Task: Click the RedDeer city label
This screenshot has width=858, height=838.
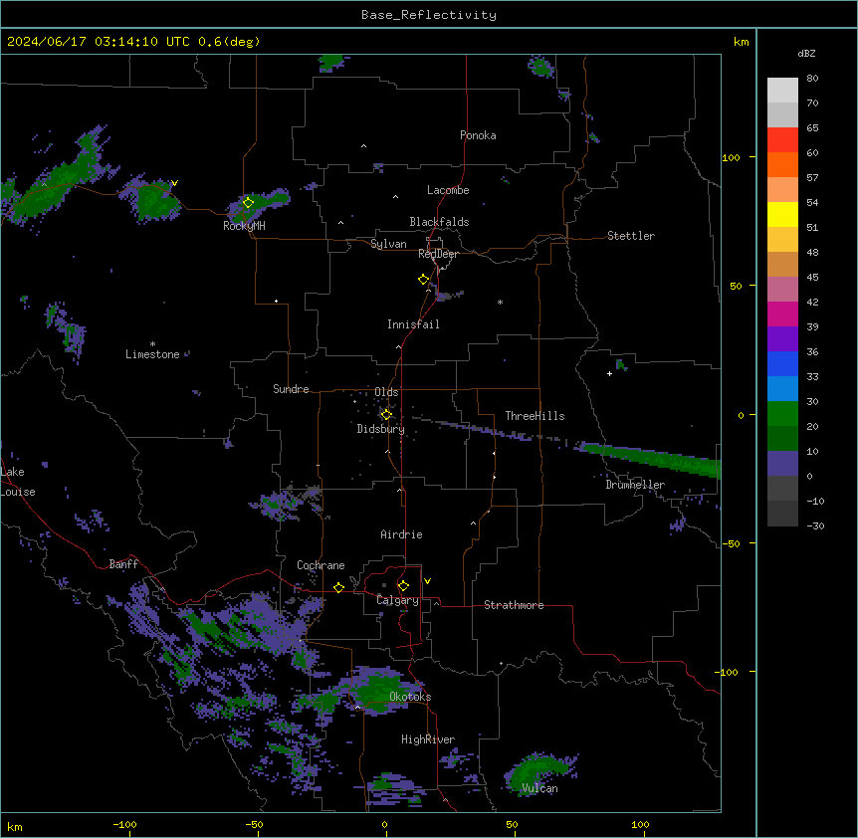Action: [438, 254]
